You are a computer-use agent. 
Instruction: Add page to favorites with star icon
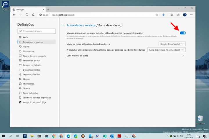156,14
